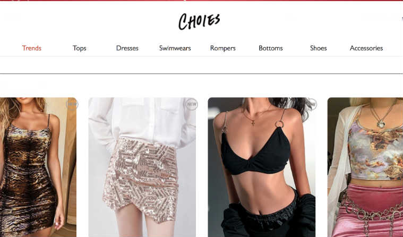This screenshot has height=237, width=403.
Task: Click the NEW badge on tiger print dress
Action: click(x=72, y=104)
